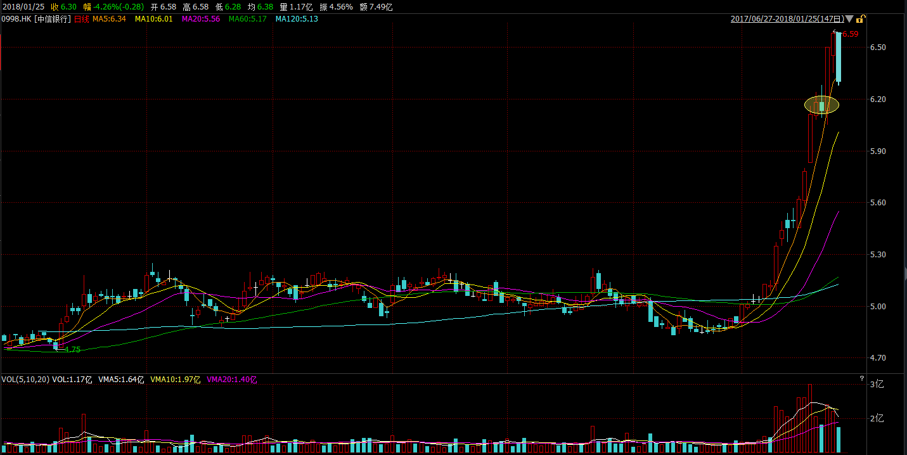
Task: Click the VOL(5,10,20) indicator title
Action: click(x=25, y=380)
